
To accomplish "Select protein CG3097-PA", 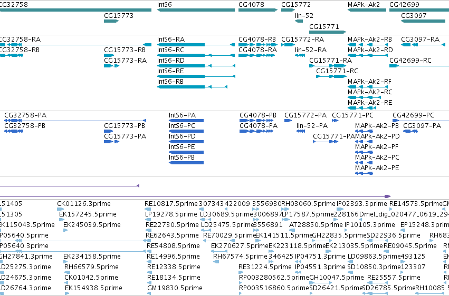I will [x=410, y=132].
